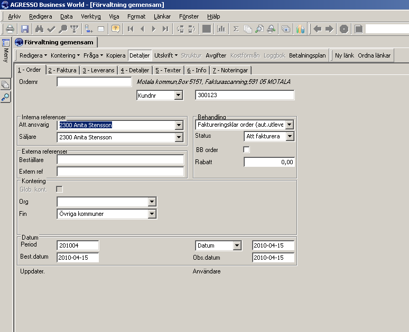
Task: Click the colored books icon
Action: (x=300, y=29)
